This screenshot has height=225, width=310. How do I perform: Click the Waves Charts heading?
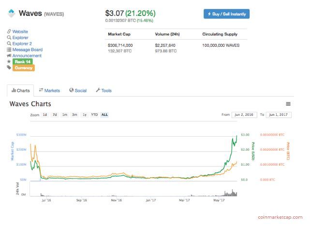pos(30,104)
